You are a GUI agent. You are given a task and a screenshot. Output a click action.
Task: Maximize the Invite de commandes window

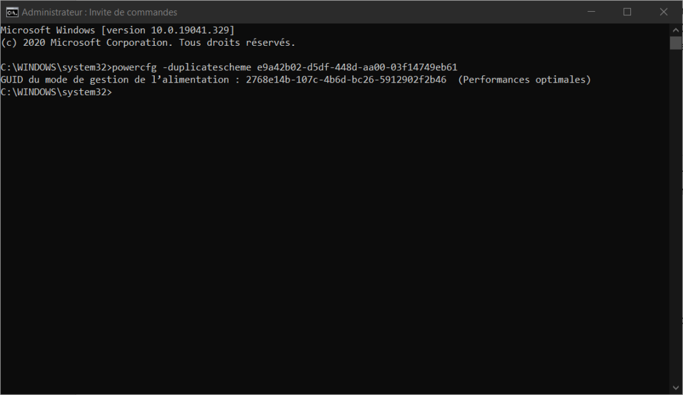click(627, 12)
